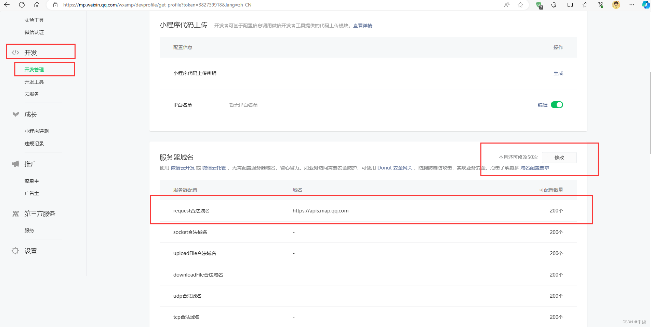Open 云服务 menu item
Image resolution: width=651 pixels, height=327 pixels.
click(x=32, y=94)
